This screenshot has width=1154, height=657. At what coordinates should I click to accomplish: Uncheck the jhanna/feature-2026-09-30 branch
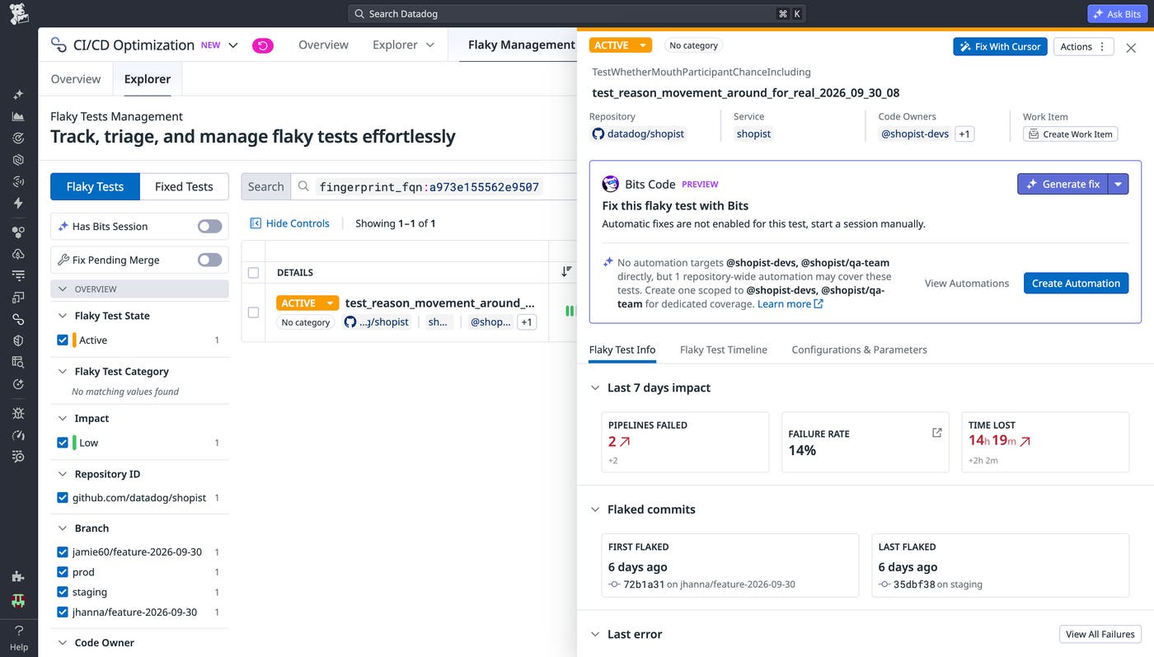coord(63,612)
